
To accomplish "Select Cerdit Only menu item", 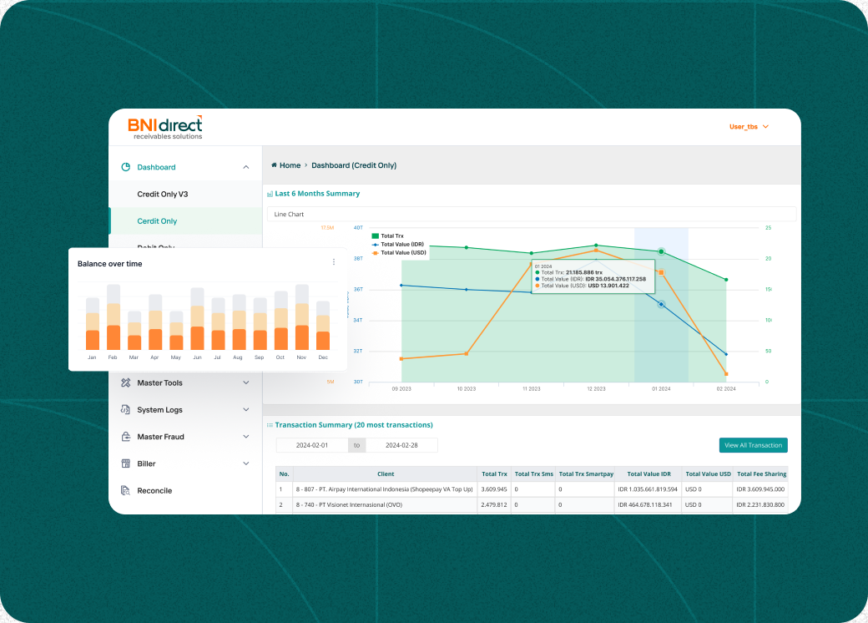I will pyautogui.click(x=157, y=221).
